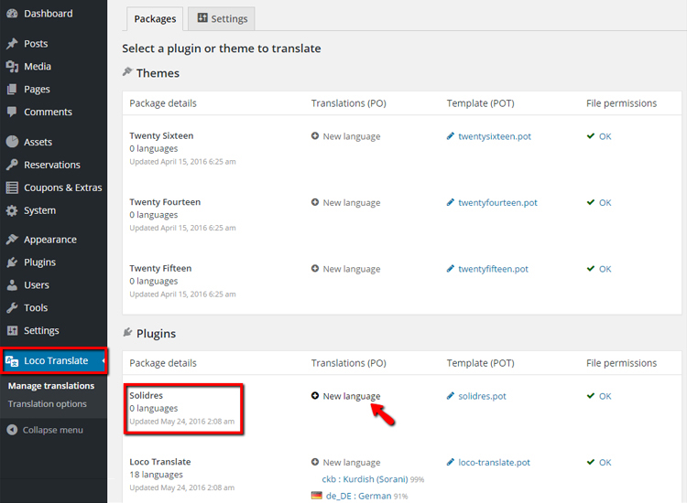Click pencil icon beside loco-translate.pot

pos(450,462)
